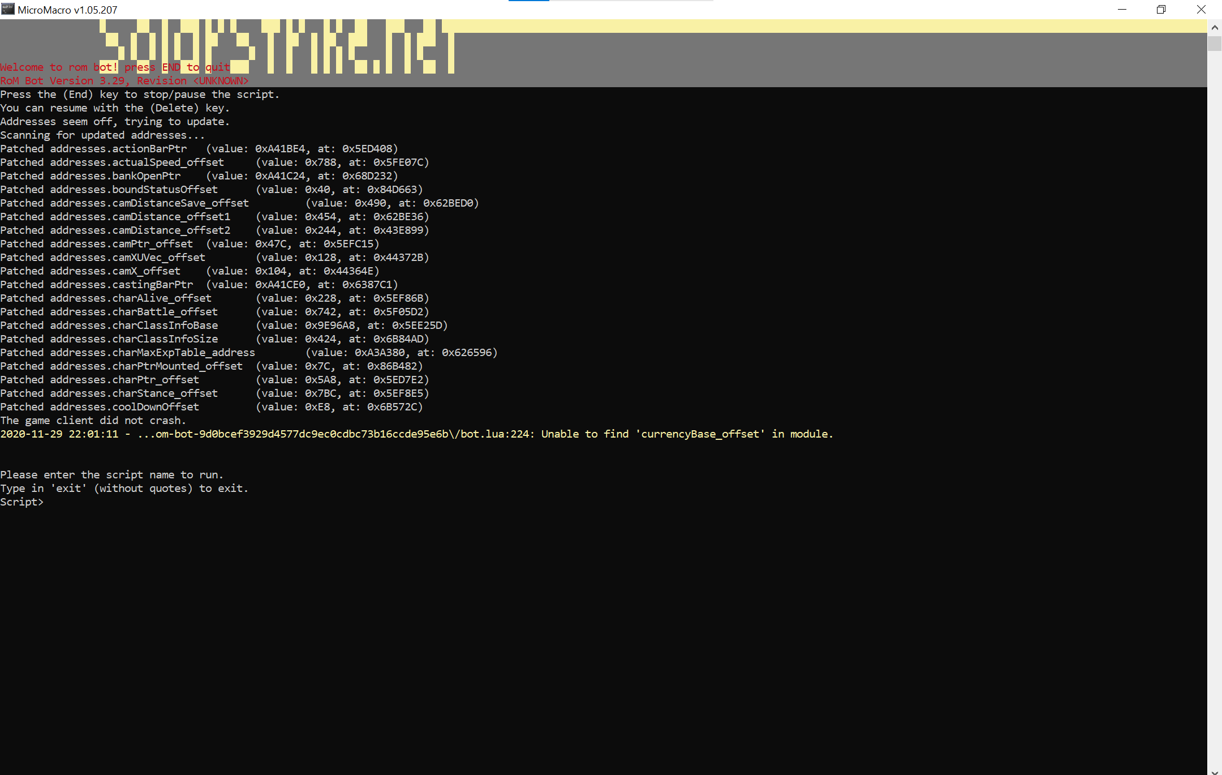The height and width of the screenshot is (775, 1222).
Task: Click the 'RoM Bot Version 3.29' line
Action: pyautogui.click(x=124, y=81)
